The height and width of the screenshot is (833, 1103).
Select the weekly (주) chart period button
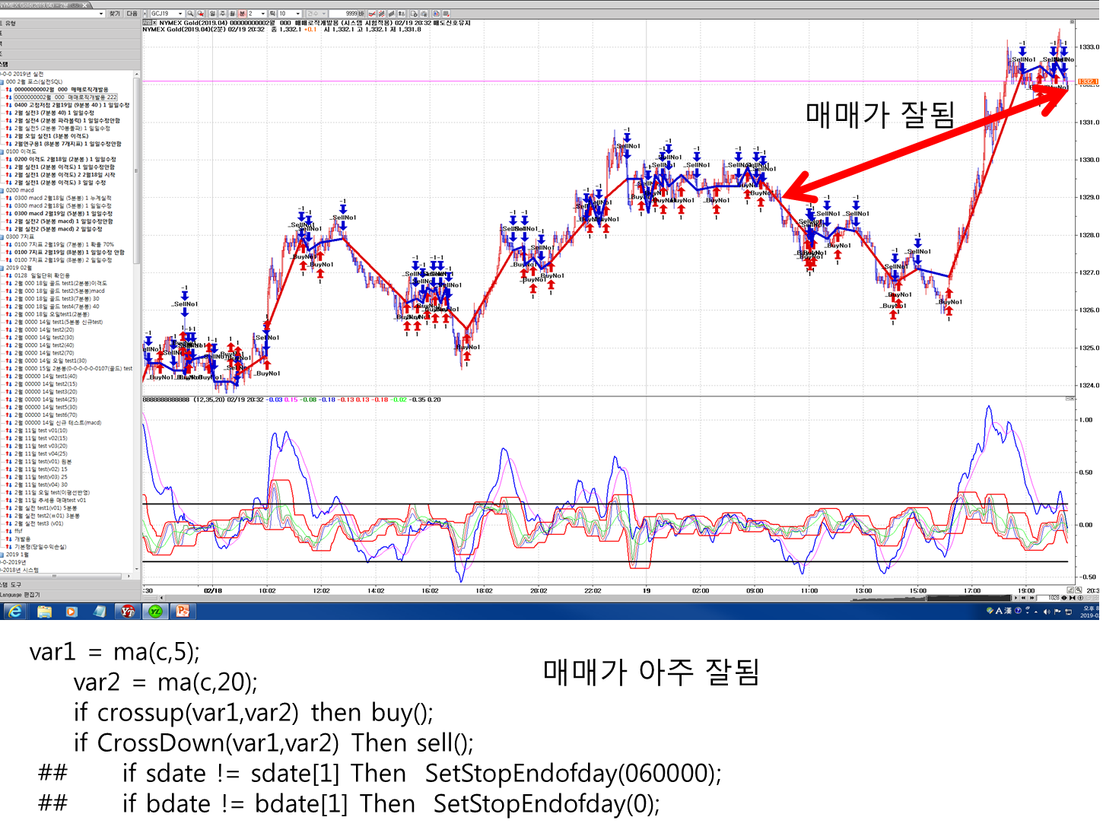(x=223, y=14)
